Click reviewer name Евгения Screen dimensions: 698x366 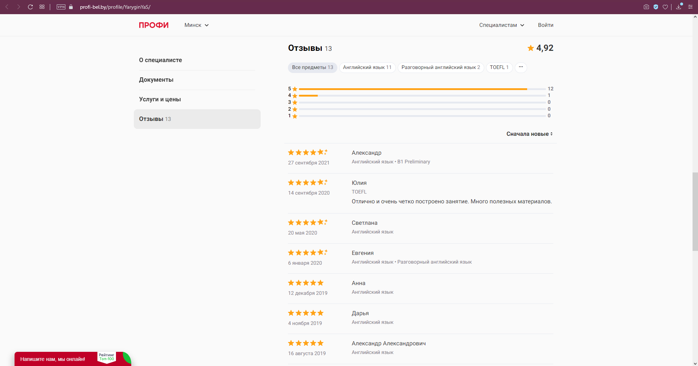coord(363,253)
